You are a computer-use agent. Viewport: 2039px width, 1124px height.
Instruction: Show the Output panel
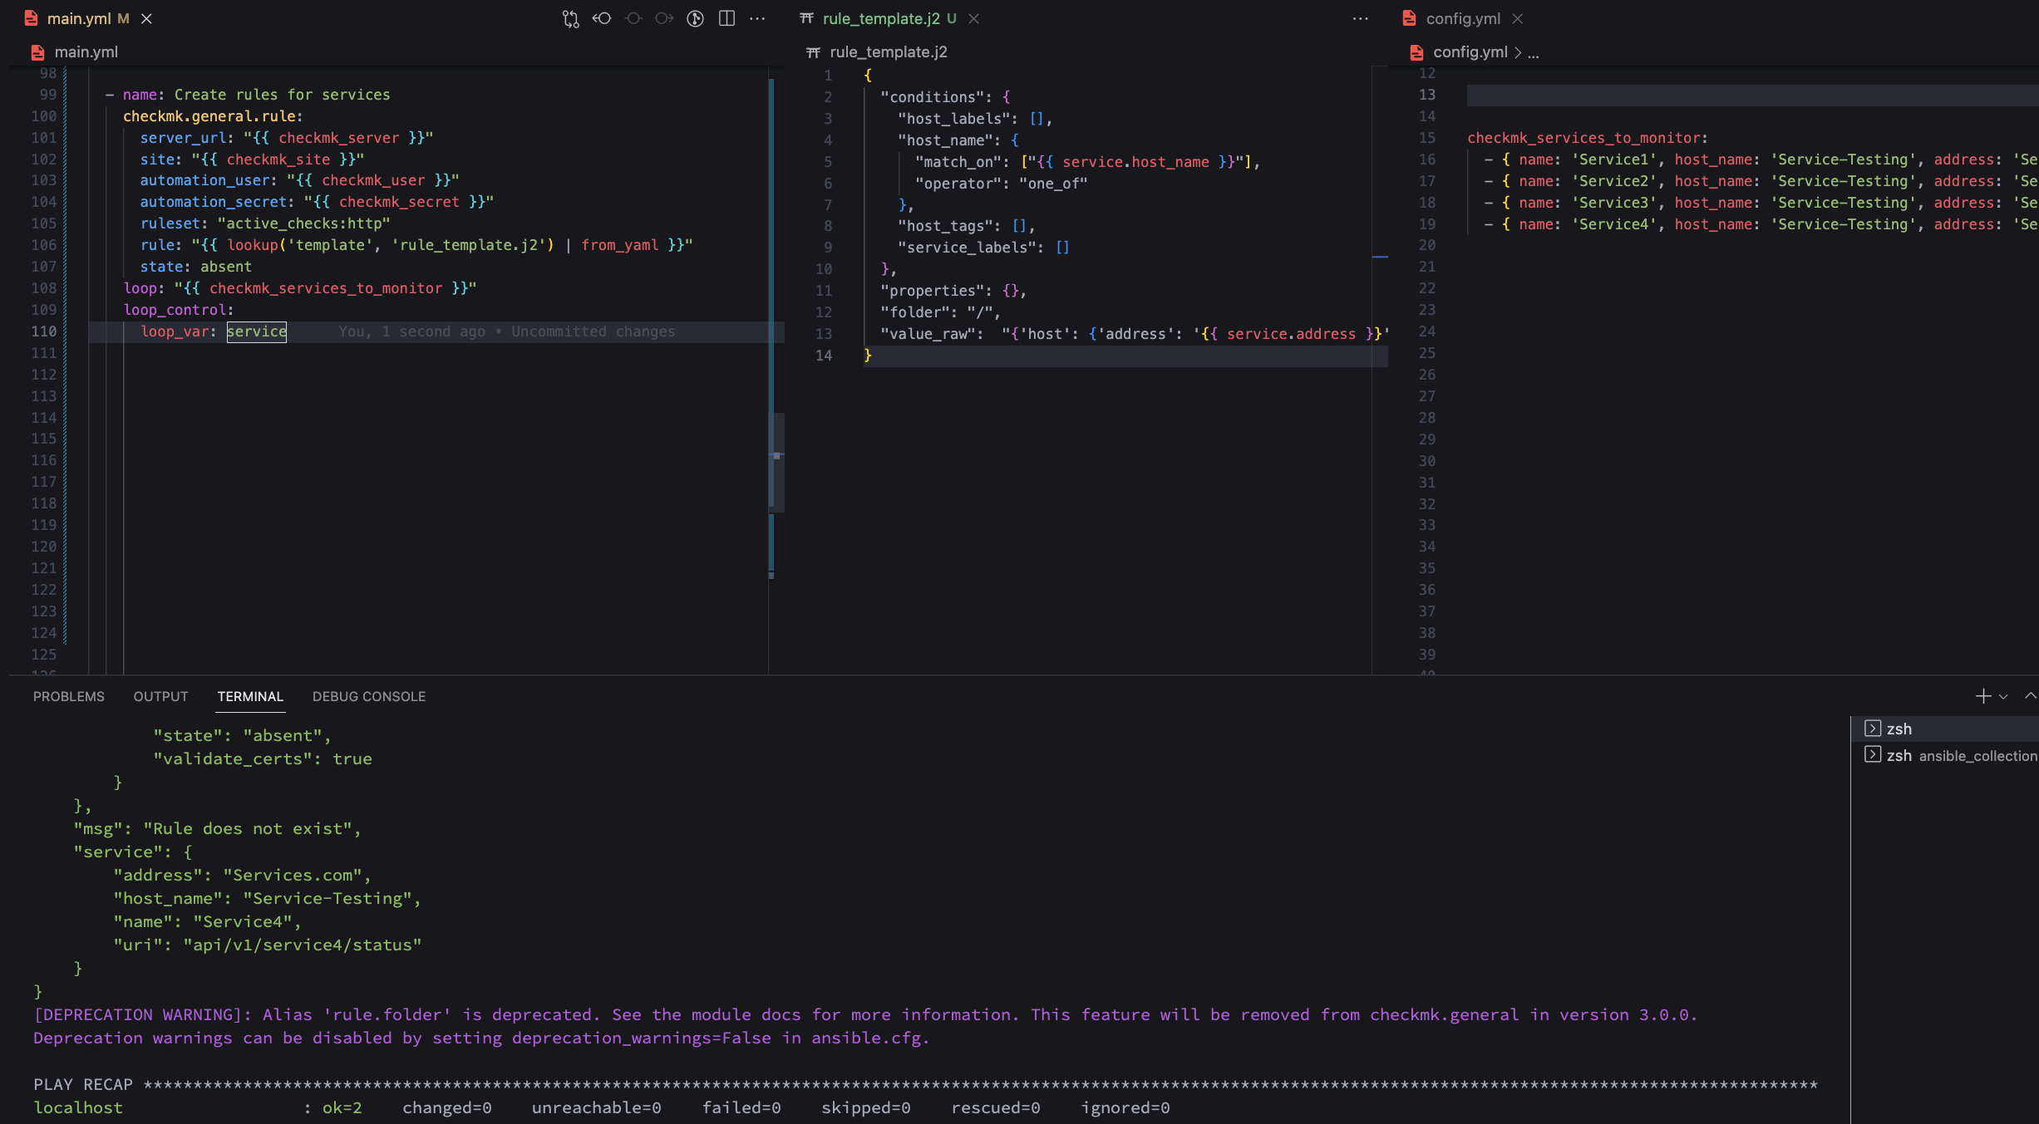(160, 696)
